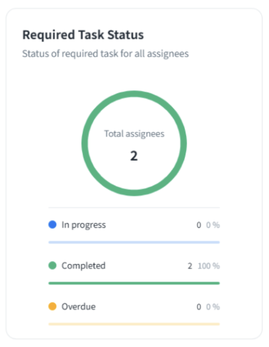The height and width of the screenshot is (347, 269).
Task: Click the blue In progress status dot
Action: point(52,225)
